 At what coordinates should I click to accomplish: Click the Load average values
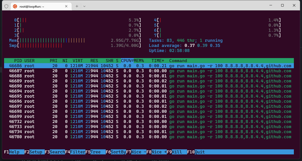tap(202, 46)
